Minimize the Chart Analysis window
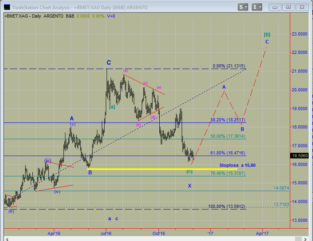This screenshot has width=313, height=241. pyautogui.click(x=275, y=7)
